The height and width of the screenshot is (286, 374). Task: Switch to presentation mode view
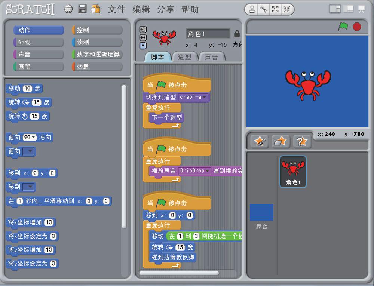coord(361,9)
